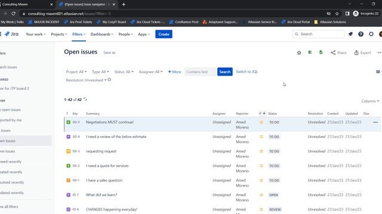Click the Contains text input field
Viewport: 382px width, 214px height.
(200, 72)
